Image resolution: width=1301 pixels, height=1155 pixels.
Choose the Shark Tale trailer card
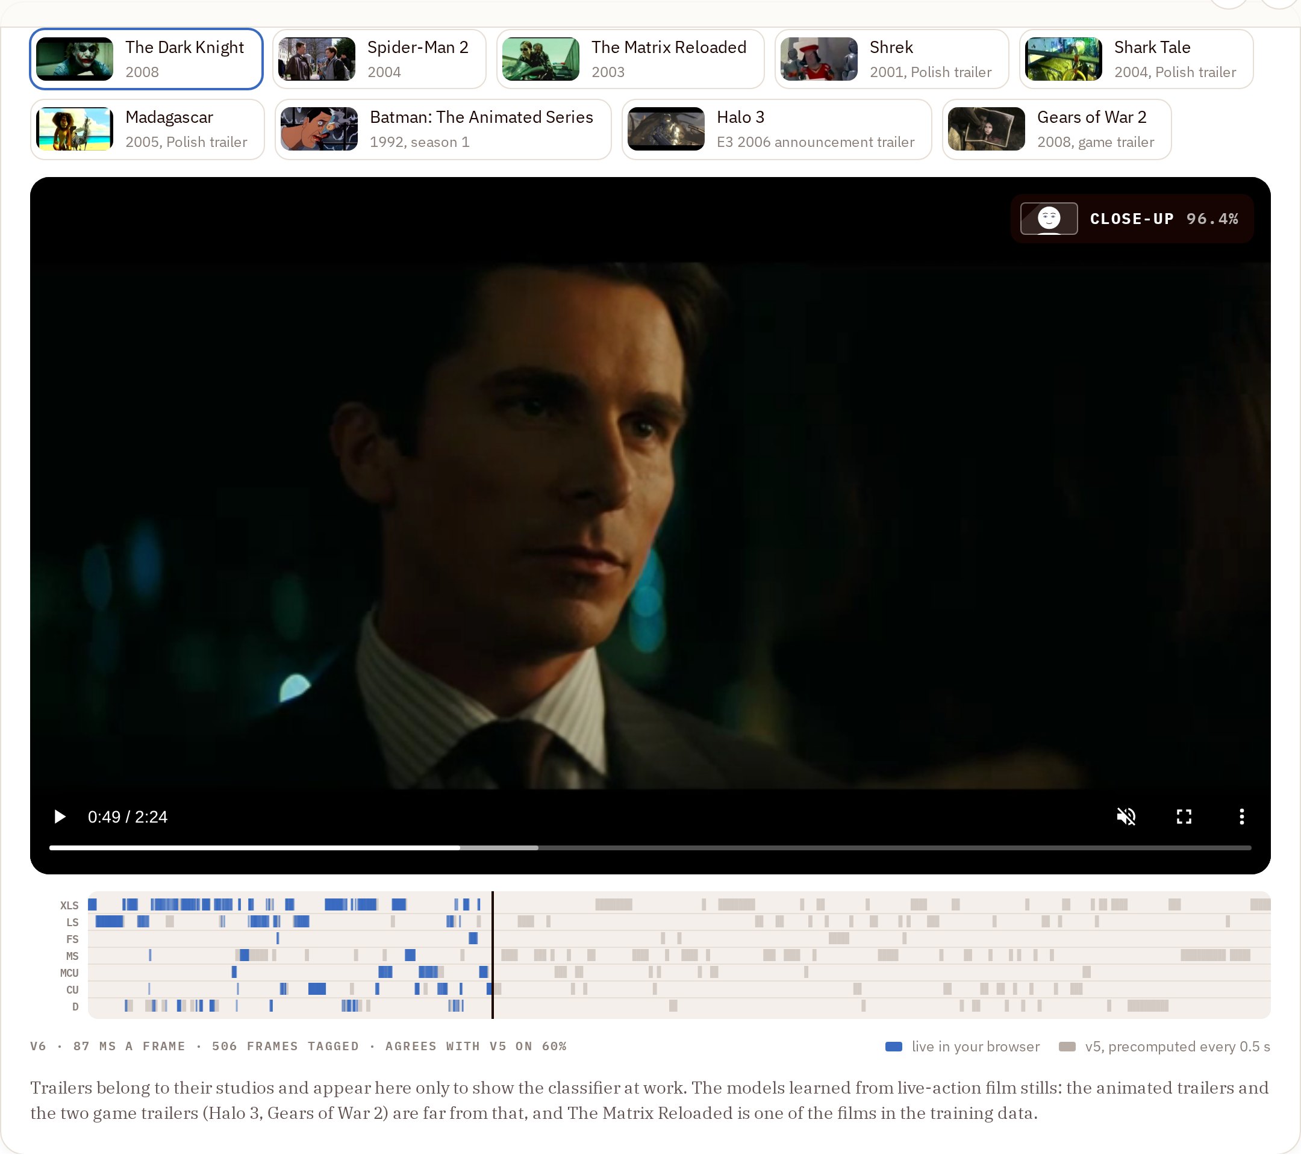(1136, 59)
